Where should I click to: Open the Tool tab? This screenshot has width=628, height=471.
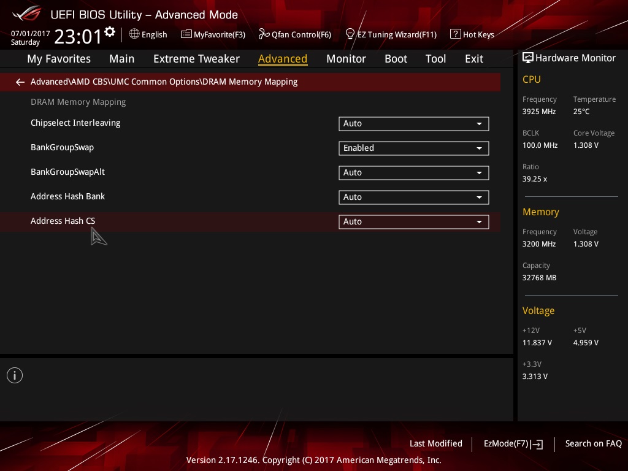tap(435, 59)
